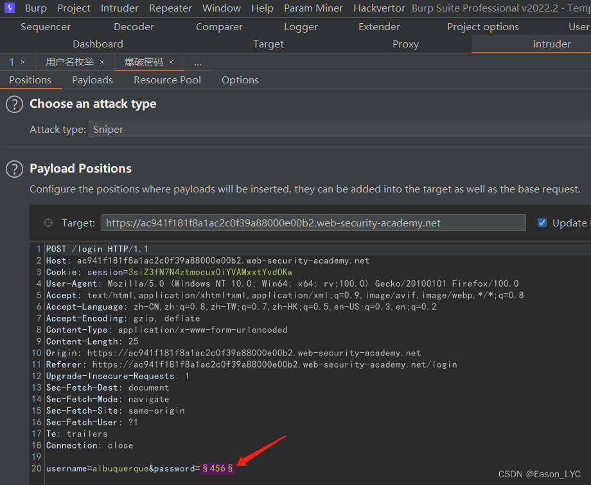The height and width of the screenshot is (485, 591).
Task: Switch to the Sequencer tab
Action: pos(46,27)
